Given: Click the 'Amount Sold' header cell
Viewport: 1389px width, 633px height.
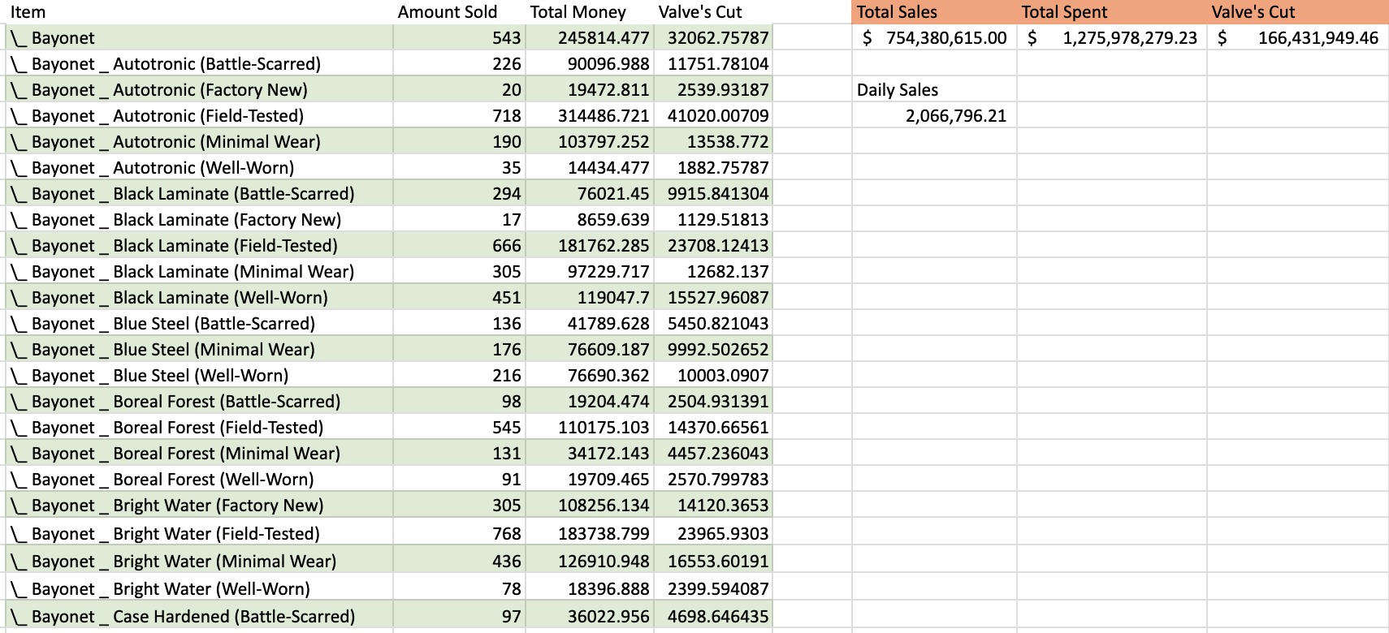Looking at the screenshot, I should click(x=447, y=12).
